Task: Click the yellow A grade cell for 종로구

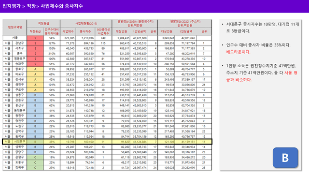Action: 35,69
